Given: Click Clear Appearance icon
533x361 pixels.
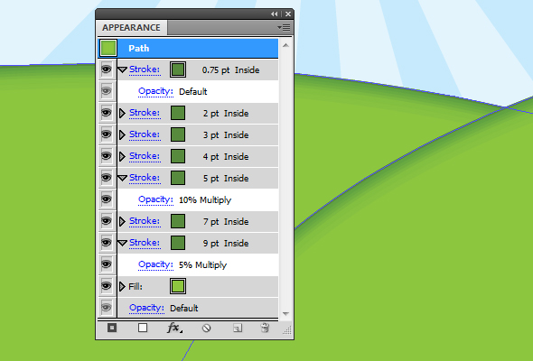Looking at the screenshot, I should (x=206, y=328).
